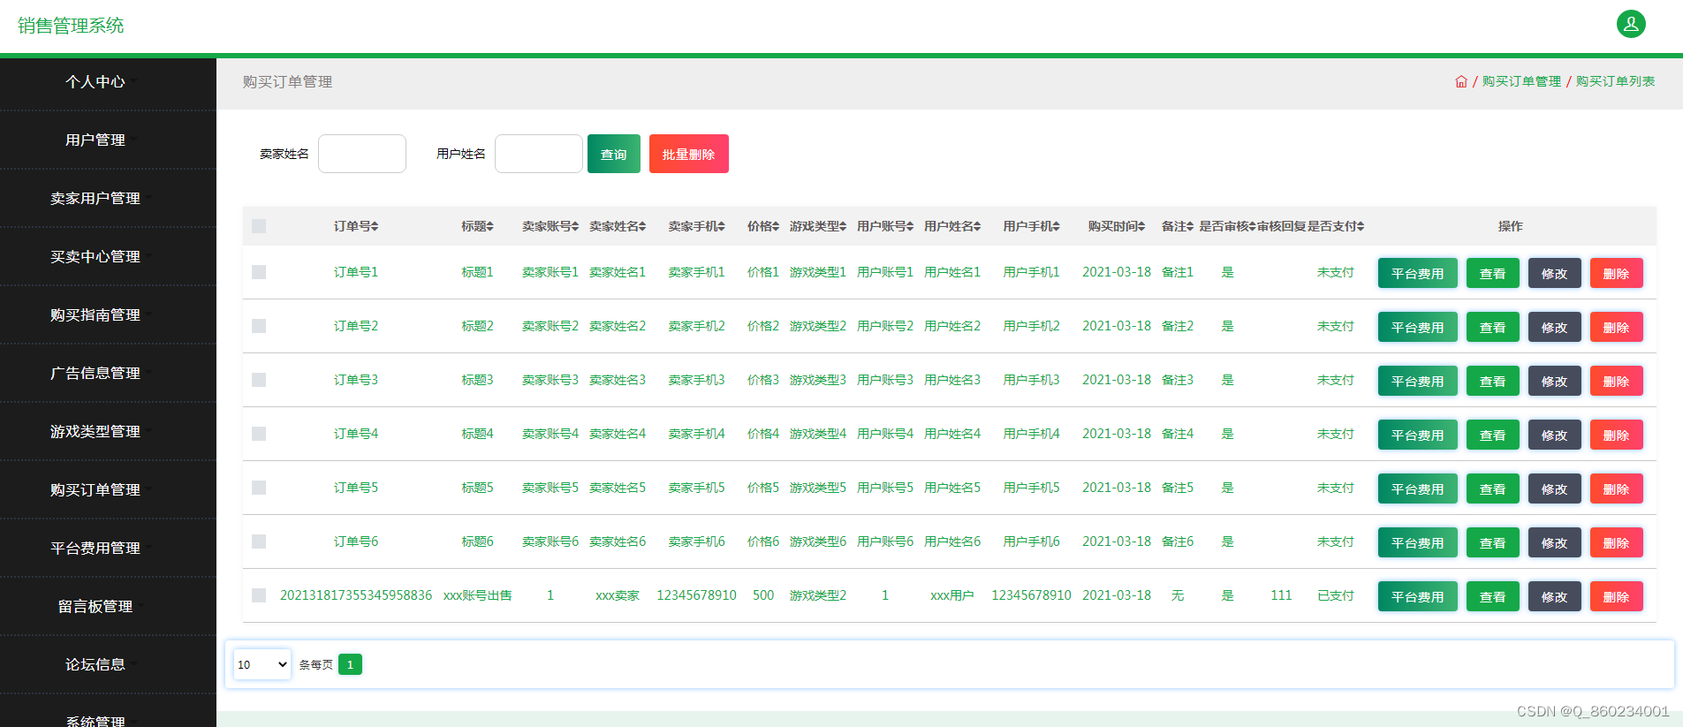
Task: Expand 买卖中心管理 in the sidebar
Action: [95, 256]
